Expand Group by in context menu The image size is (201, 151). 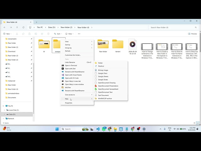(77, 48)
